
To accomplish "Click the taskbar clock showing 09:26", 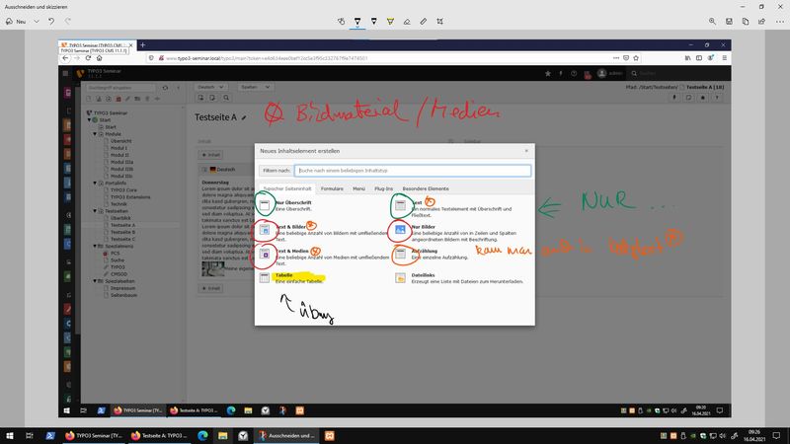I will click(753, 435).
